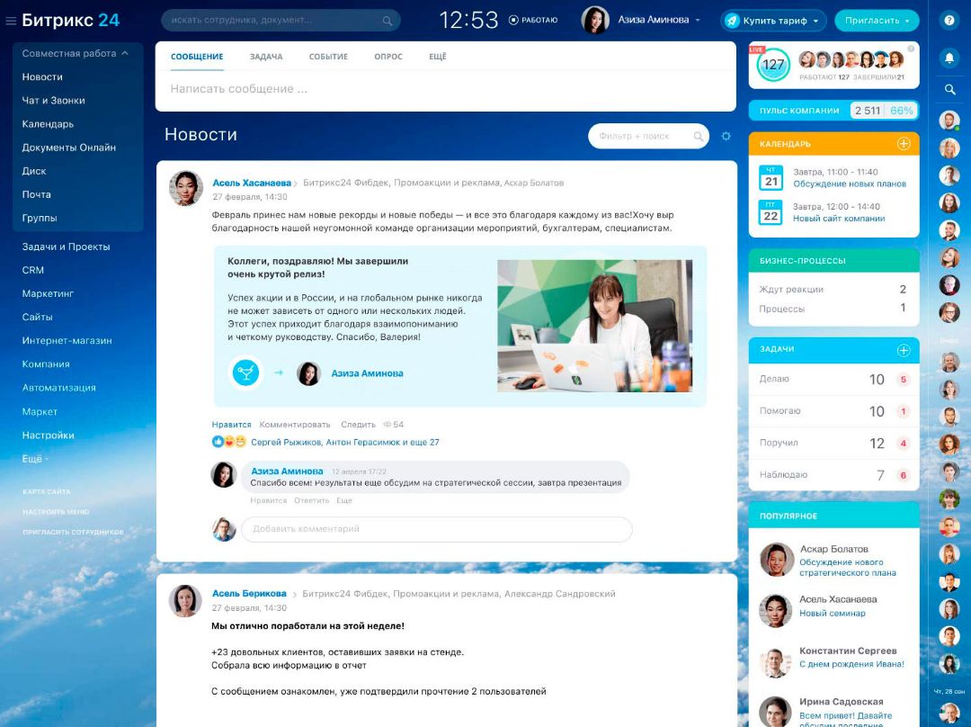Click the 127 live working counter circle
971x727 pixels.
click(x=773, y=65)
